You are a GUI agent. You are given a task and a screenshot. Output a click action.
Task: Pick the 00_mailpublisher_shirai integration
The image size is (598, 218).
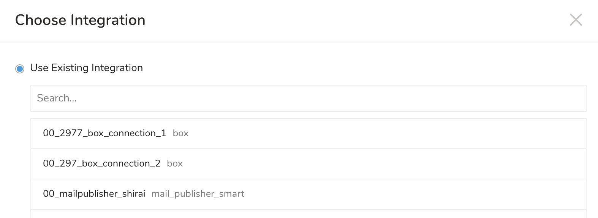(94, 194)
